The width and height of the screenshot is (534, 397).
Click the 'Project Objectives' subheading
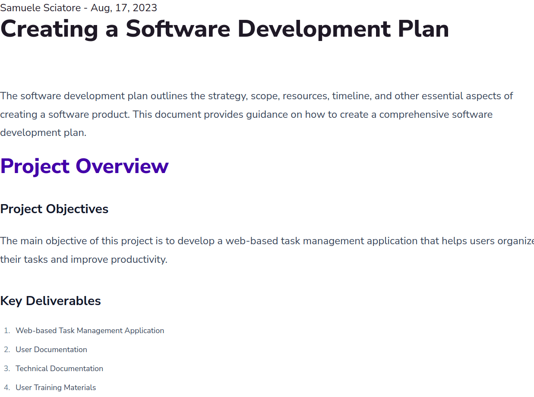tap(54, 209)
